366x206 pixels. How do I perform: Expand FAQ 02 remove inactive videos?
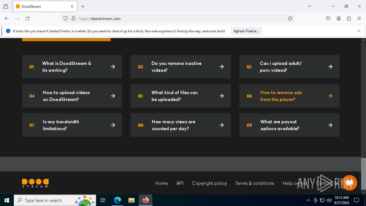click(181, 67)
